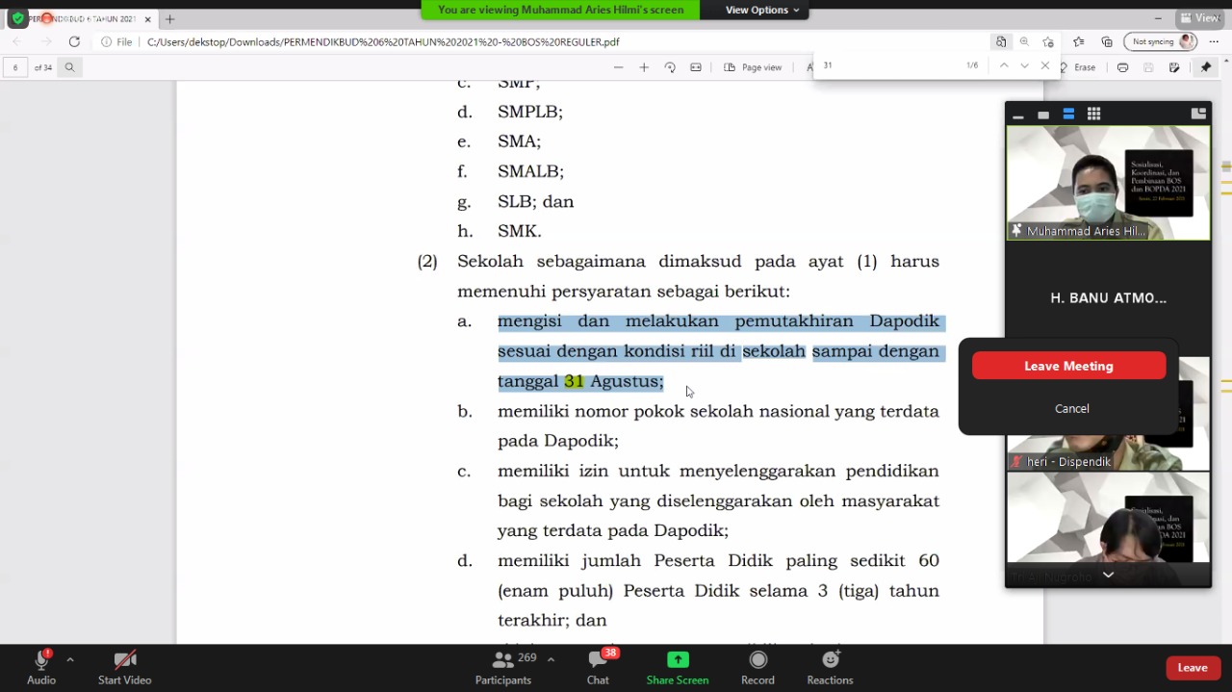Click the find text box containing 31

(x=890, y=65)
